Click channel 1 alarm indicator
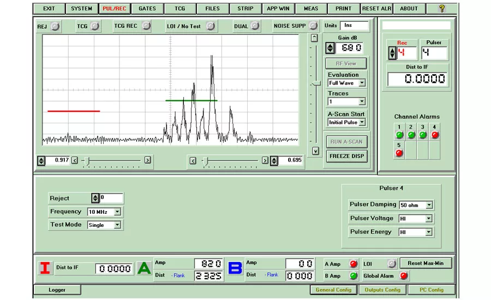 tap(399, 135)
